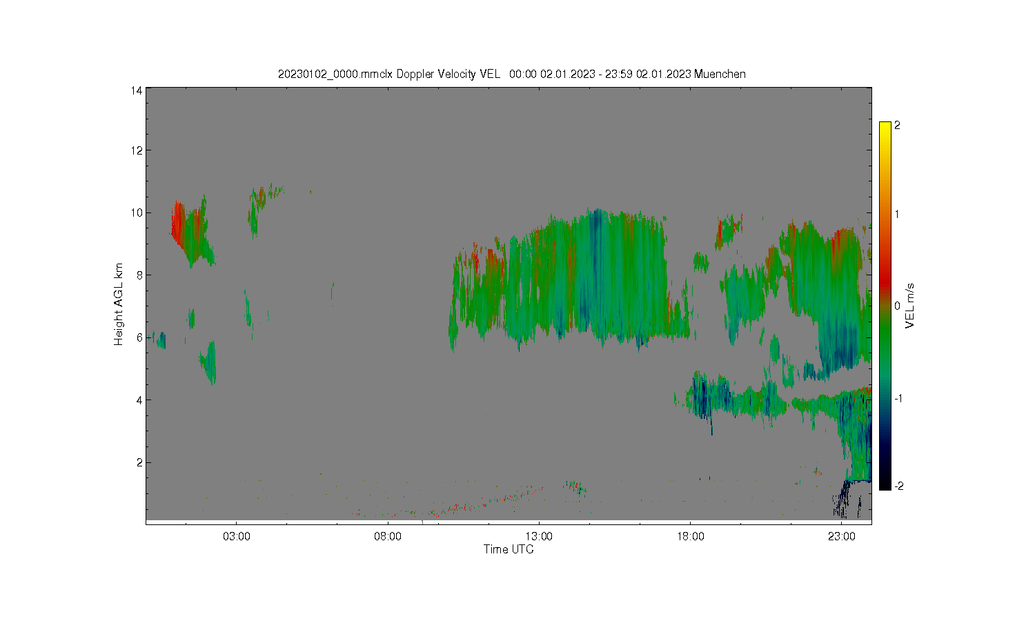This screenshot has height=621, width=1035.
Task: Click the colorbar tick label -2
Action: pos(898,486)
